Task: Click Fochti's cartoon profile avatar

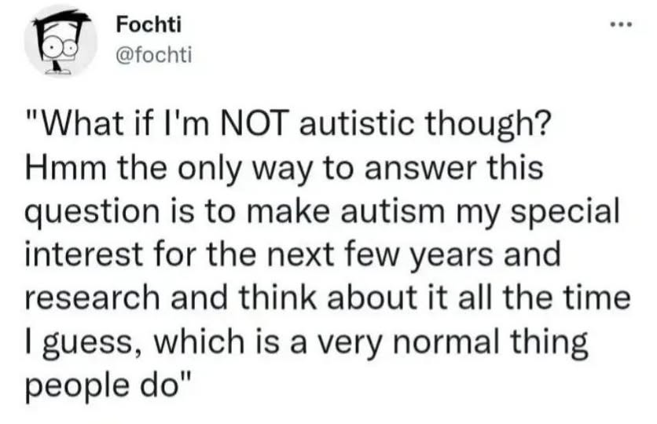Action: tap(61, 41)
